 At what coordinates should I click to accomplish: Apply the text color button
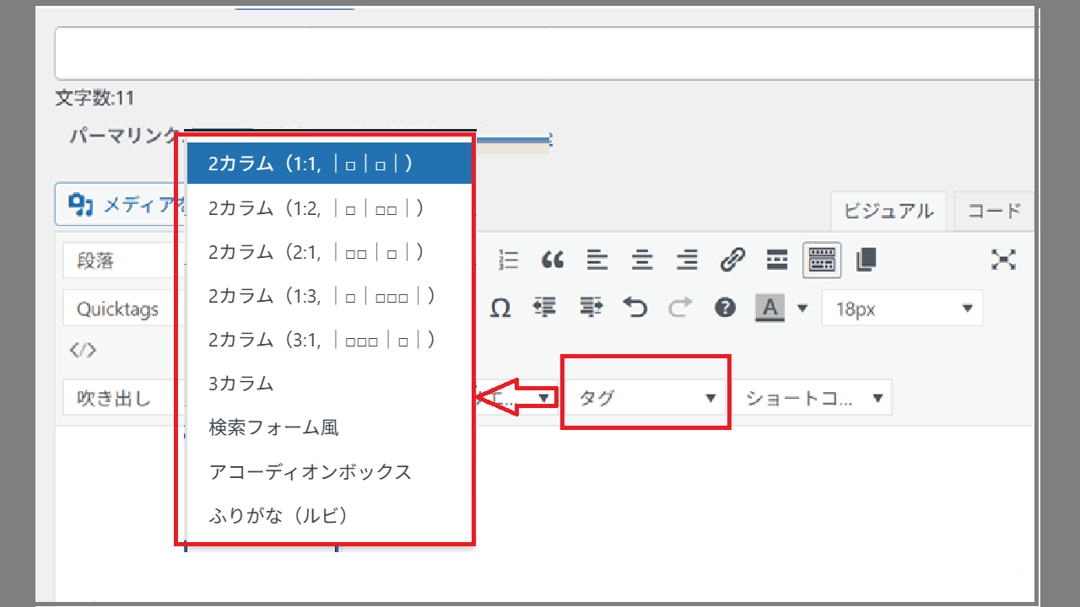(769, 308)
